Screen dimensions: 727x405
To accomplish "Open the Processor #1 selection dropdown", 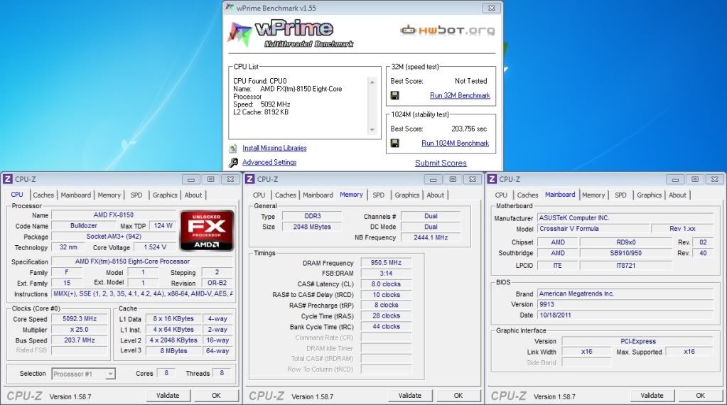I will [x=83, y=374].
